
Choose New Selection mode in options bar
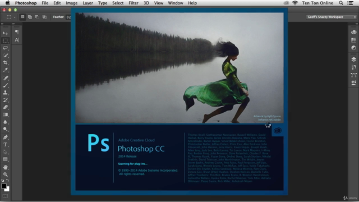(x=22, y=17)
